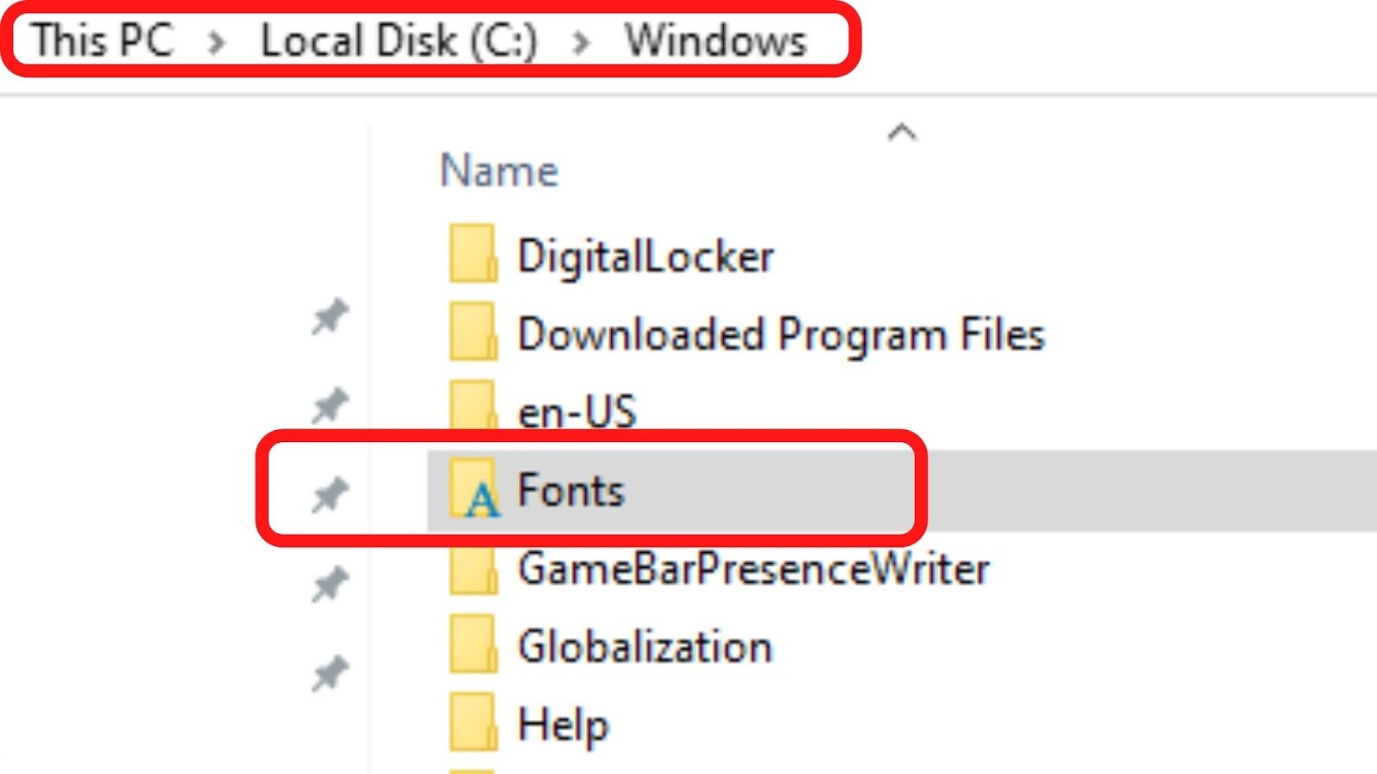This screenshot has width=1377, height=774.
Task: Select the Fonts folder name
Action: click(x=571, y=490)
